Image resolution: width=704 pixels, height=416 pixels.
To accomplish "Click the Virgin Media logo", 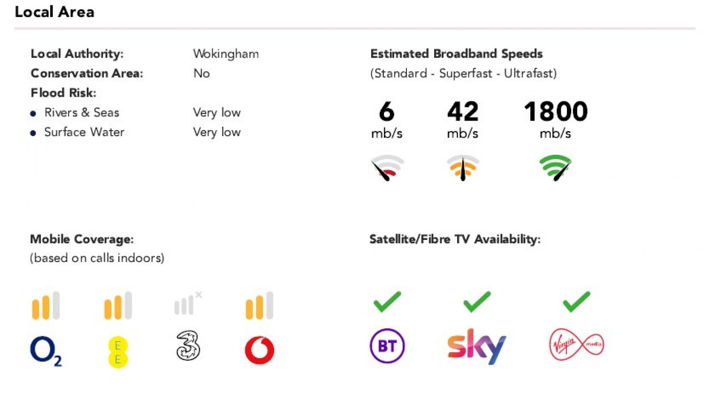I will coord(576,345).
